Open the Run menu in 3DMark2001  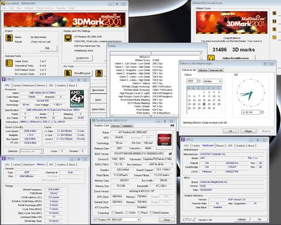(x=19, y=8)
